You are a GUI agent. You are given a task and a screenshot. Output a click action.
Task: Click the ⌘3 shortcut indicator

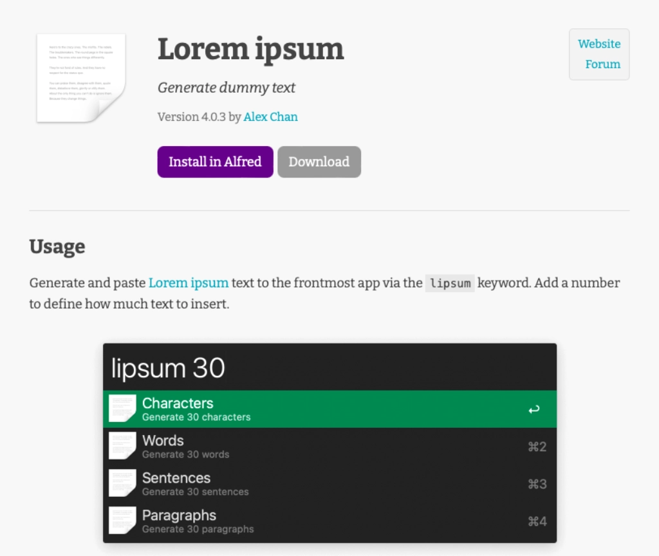tap(537, 484)
